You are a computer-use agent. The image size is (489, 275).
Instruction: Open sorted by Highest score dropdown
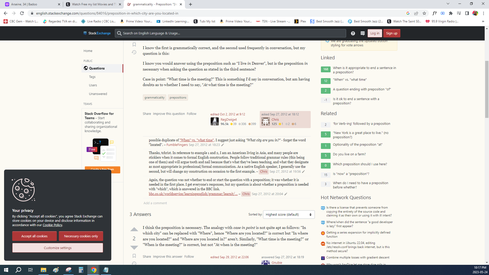[289, 215]
